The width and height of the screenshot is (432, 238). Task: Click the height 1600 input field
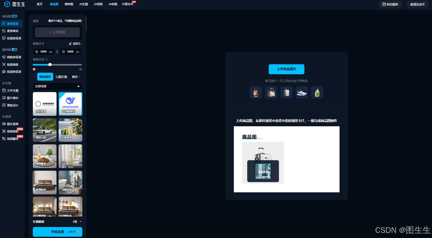pyautogui.click(x=71, y=52)
